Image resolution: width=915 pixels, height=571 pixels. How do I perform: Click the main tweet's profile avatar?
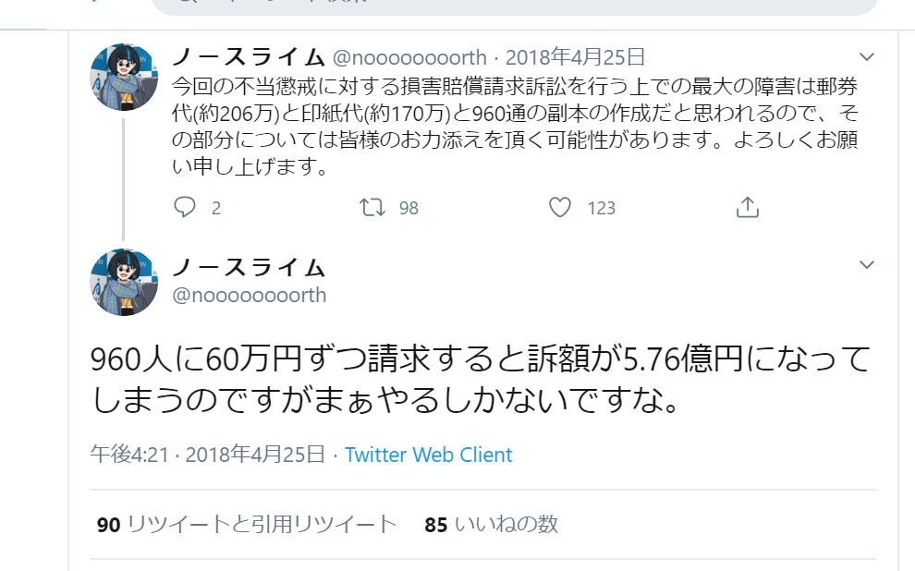pos(124,283)
